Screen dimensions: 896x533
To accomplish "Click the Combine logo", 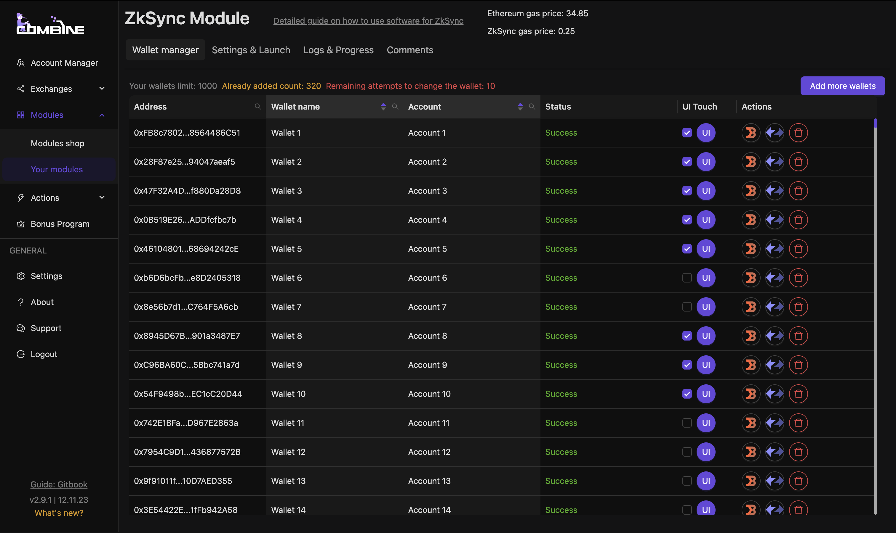I will pyautogui.click(x=50, y=24).
